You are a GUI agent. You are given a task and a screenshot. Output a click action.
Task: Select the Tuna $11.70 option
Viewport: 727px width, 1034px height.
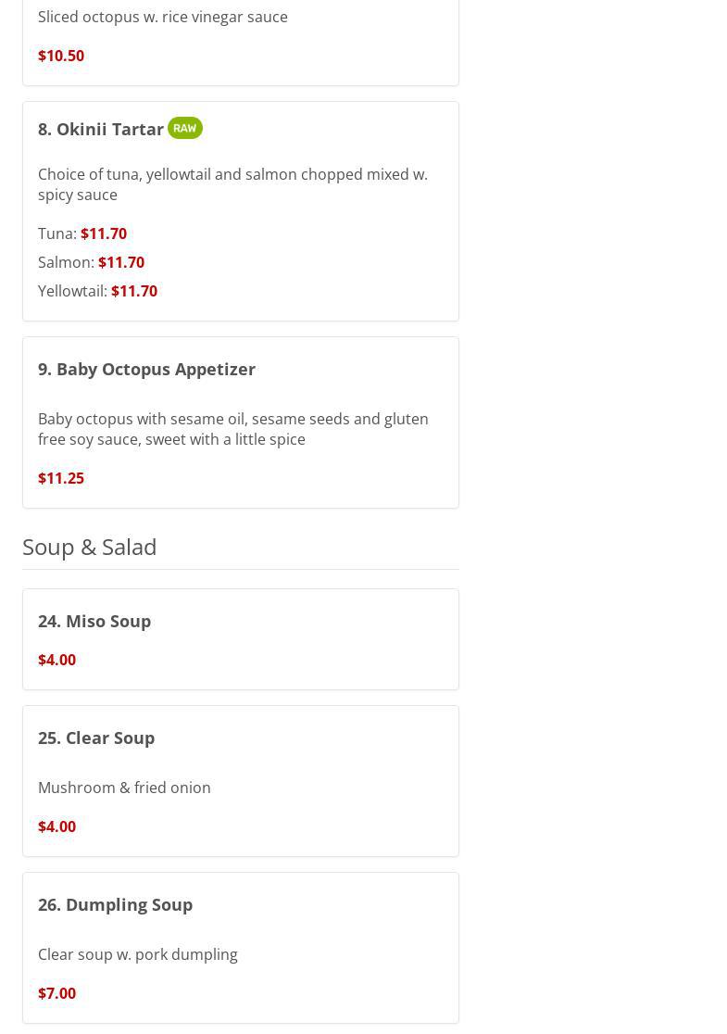coord(82,233)
